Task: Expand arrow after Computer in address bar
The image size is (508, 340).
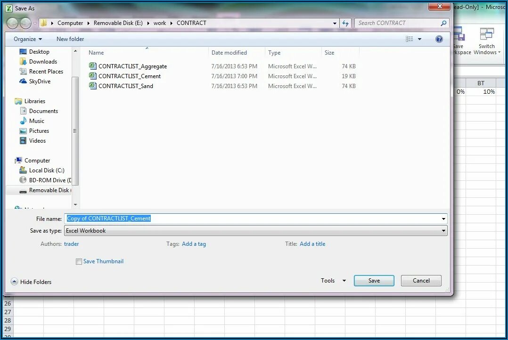Action: pyautogui.click(x=89, y=24)
